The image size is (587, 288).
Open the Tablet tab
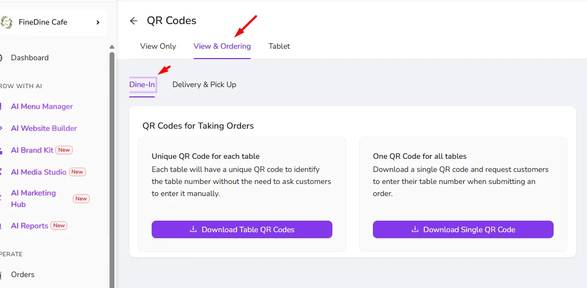coord(279,46)
